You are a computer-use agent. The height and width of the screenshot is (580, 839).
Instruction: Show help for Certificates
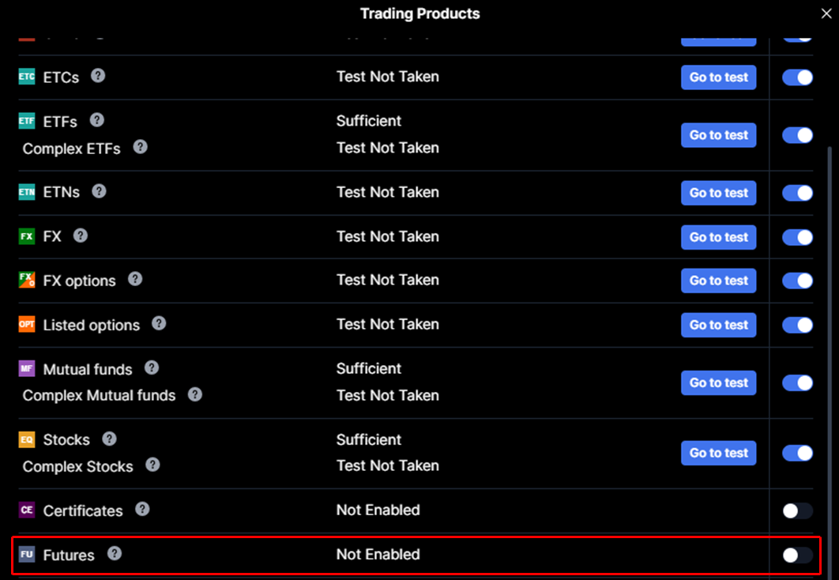142,509
